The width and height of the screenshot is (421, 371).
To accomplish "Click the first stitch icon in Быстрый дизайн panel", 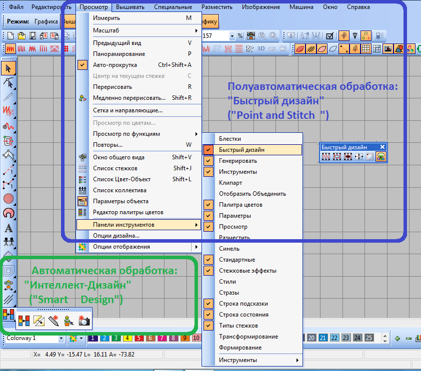I will tap(326, 156).
